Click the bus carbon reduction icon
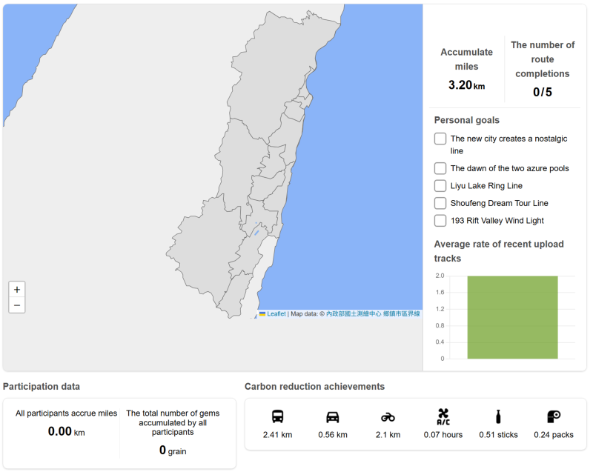 click(x=277, y=416)
